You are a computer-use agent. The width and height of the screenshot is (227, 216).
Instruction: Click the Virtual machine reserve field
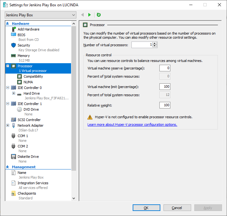[x=165, y=68]
